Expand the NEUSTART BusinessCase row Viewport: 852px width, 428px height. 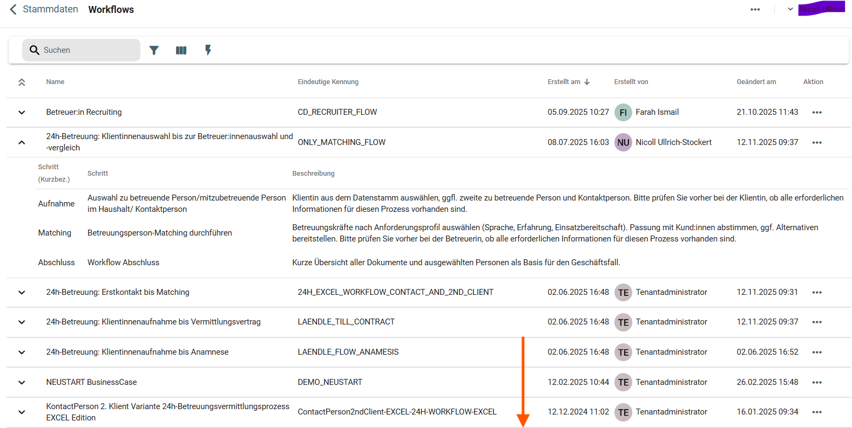(x=22, y=382)
